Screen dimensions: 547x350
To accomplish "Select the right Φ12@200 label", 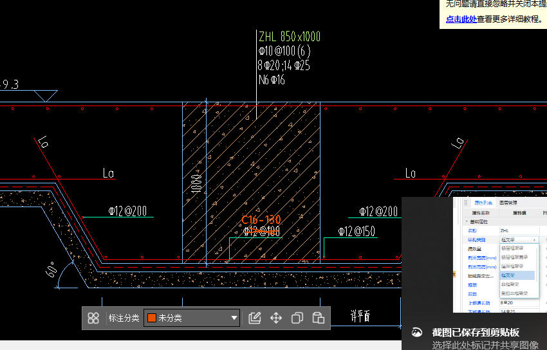I will tap(378, 211).
